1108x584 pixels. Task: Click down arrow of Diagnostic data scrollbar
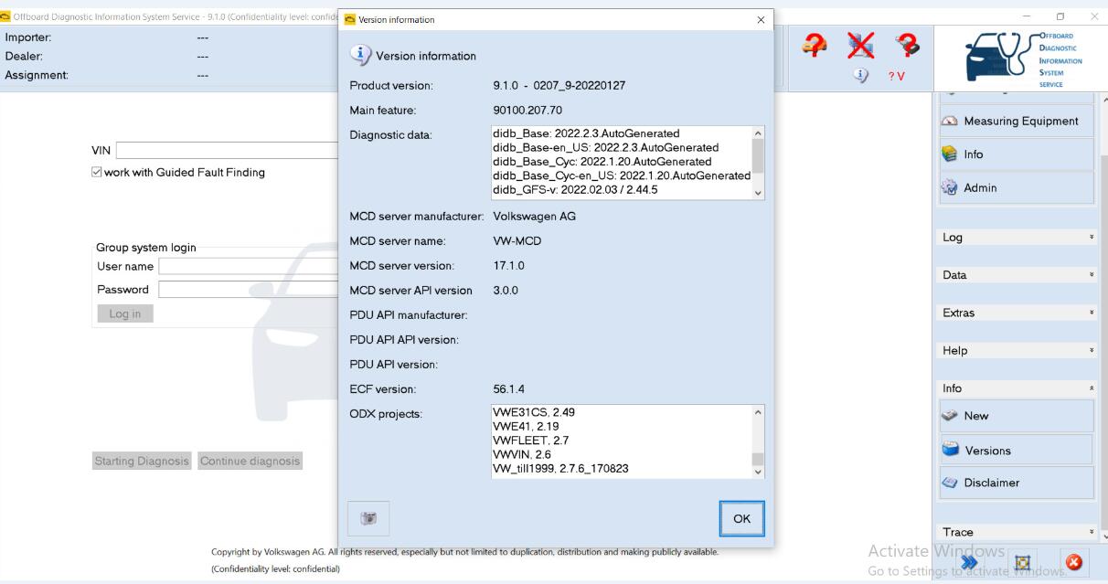757,193
